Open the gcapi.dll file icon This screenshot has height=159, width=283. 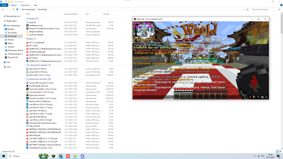click(x=27, y=22)
